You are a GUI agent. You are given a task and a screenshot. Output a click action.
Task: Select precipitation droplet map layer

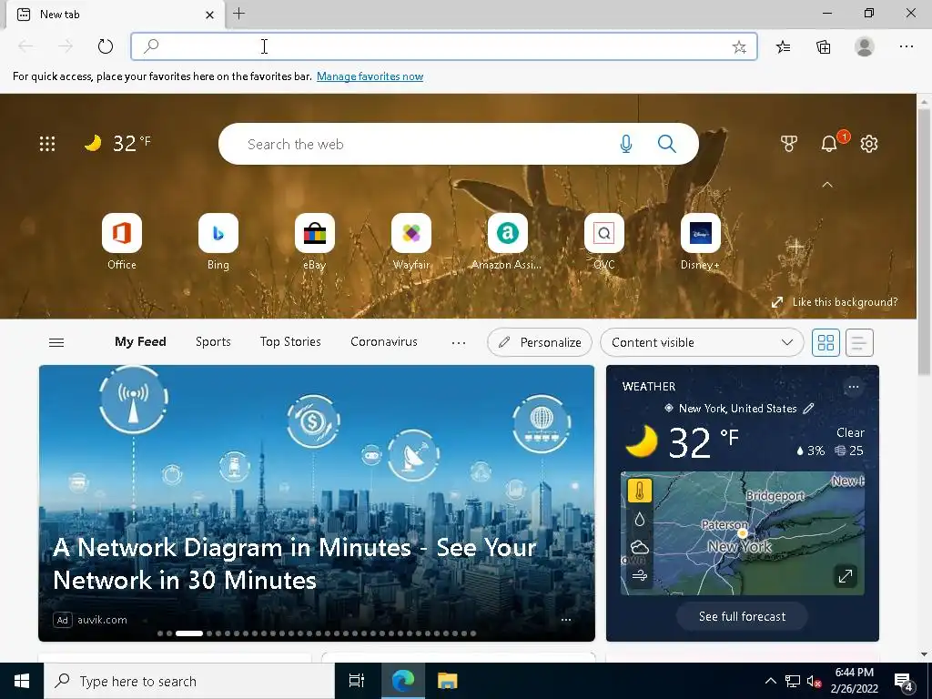(x=640, y=520)
